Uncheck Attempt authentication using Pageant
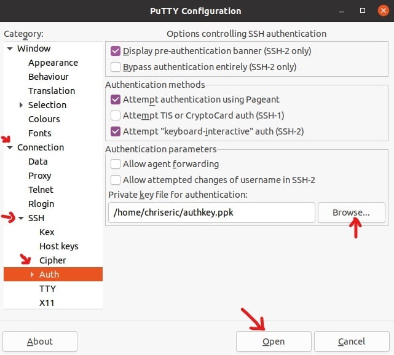The width and height of the screenshot is (394, 355). point(116,99)
